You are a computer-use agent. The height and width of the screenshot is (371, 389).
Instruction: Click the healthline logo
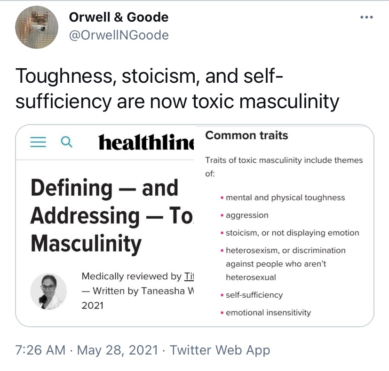[x=146, y=142]
